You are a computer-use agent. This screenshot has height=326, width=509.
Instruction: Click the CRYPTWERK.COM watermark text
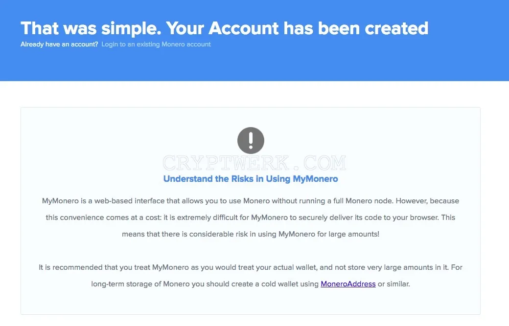(x=254, y=163)
